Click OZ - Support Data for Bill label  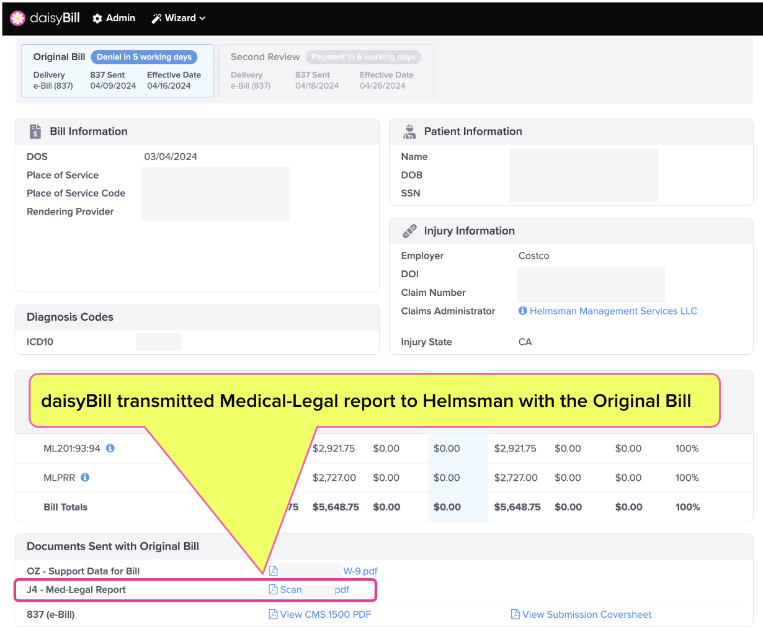point(83,571)
